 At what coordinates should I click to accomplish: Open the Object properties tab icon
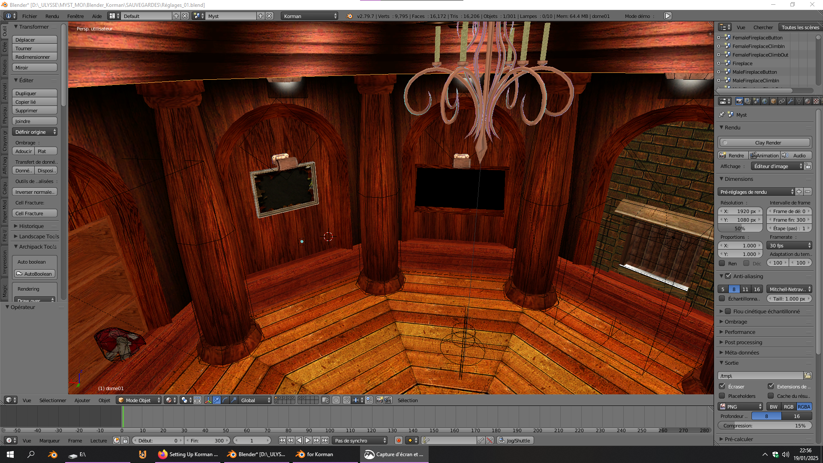tap(773, 101)
